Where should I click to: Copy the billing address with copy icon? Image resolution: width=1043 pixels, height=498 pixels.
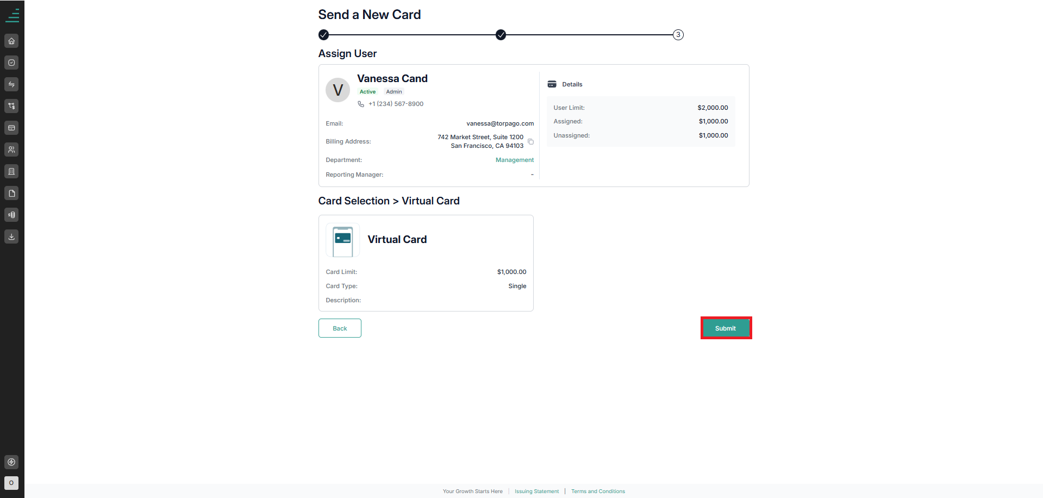(x=530, y=142)
